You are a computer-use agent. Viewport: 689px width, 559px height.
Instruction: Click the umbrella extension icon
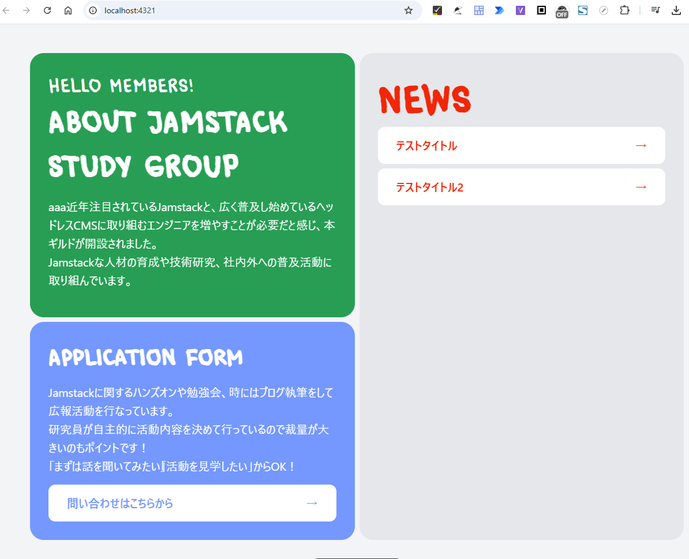[x=458, y=10]
